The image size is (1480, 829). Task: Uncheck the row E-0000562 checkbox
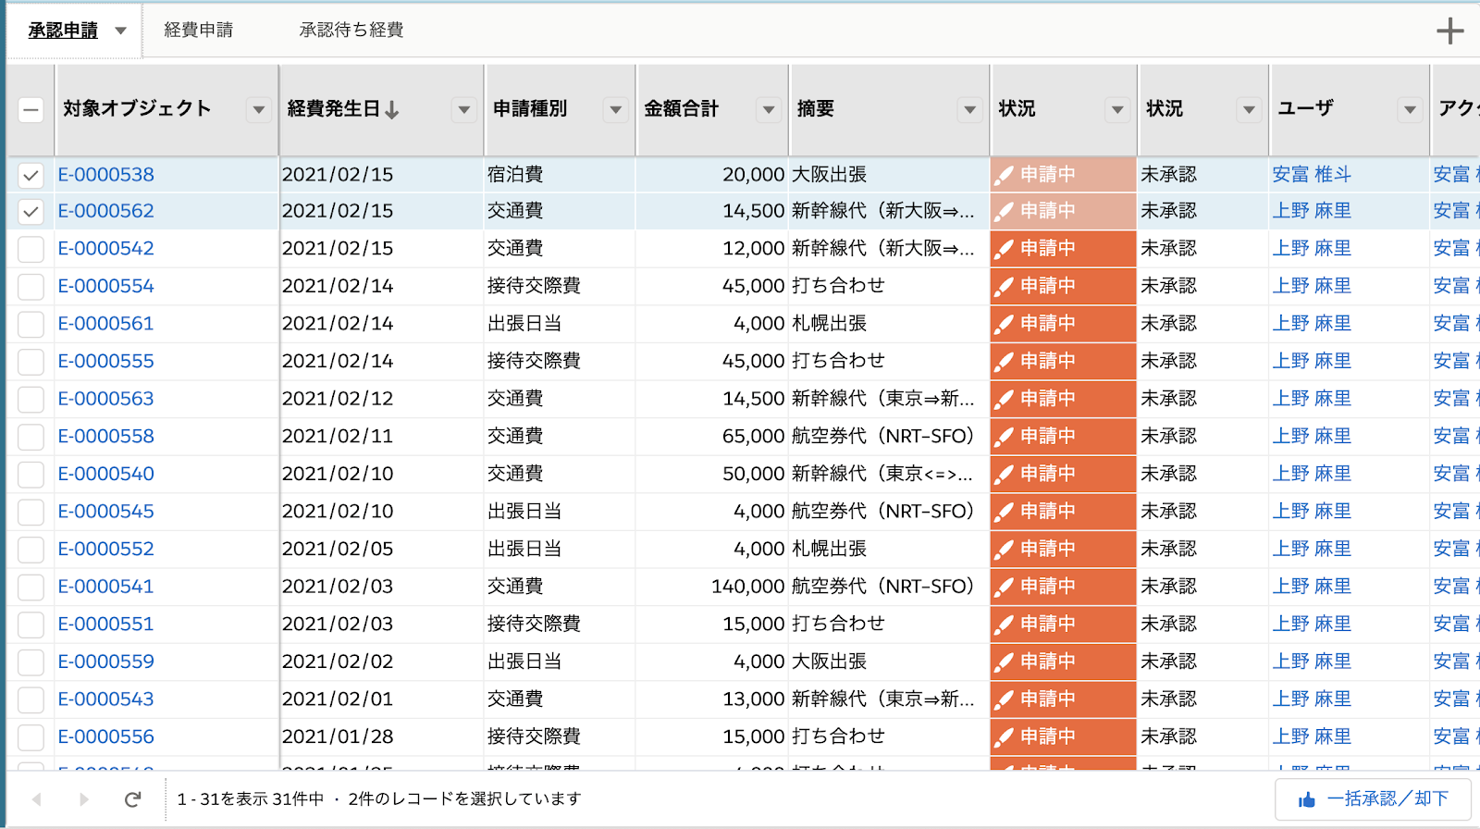(31, 212)
